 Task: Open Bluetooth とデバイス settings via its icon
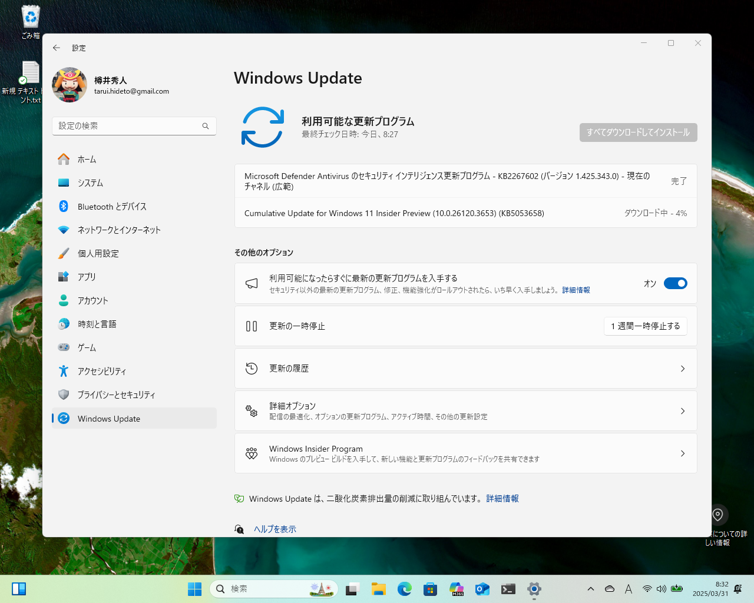[x=64, y=206]
